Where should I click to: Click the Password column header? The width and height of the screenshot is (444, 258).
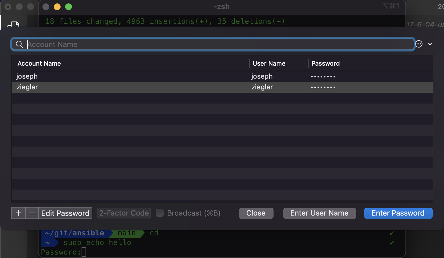pos(325,63)
